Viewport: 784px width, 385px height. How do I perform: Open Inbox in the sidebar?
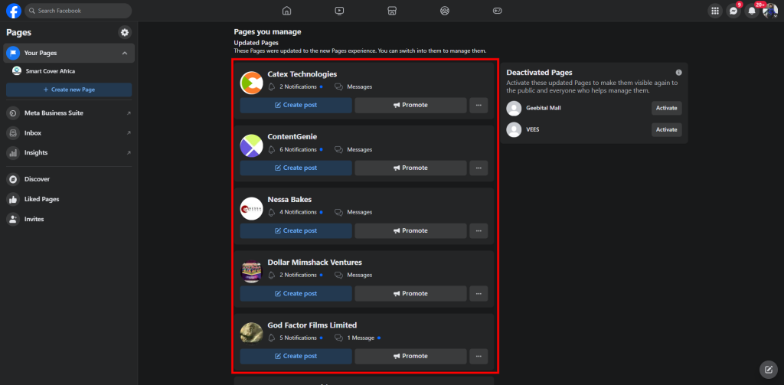point(69,133)
